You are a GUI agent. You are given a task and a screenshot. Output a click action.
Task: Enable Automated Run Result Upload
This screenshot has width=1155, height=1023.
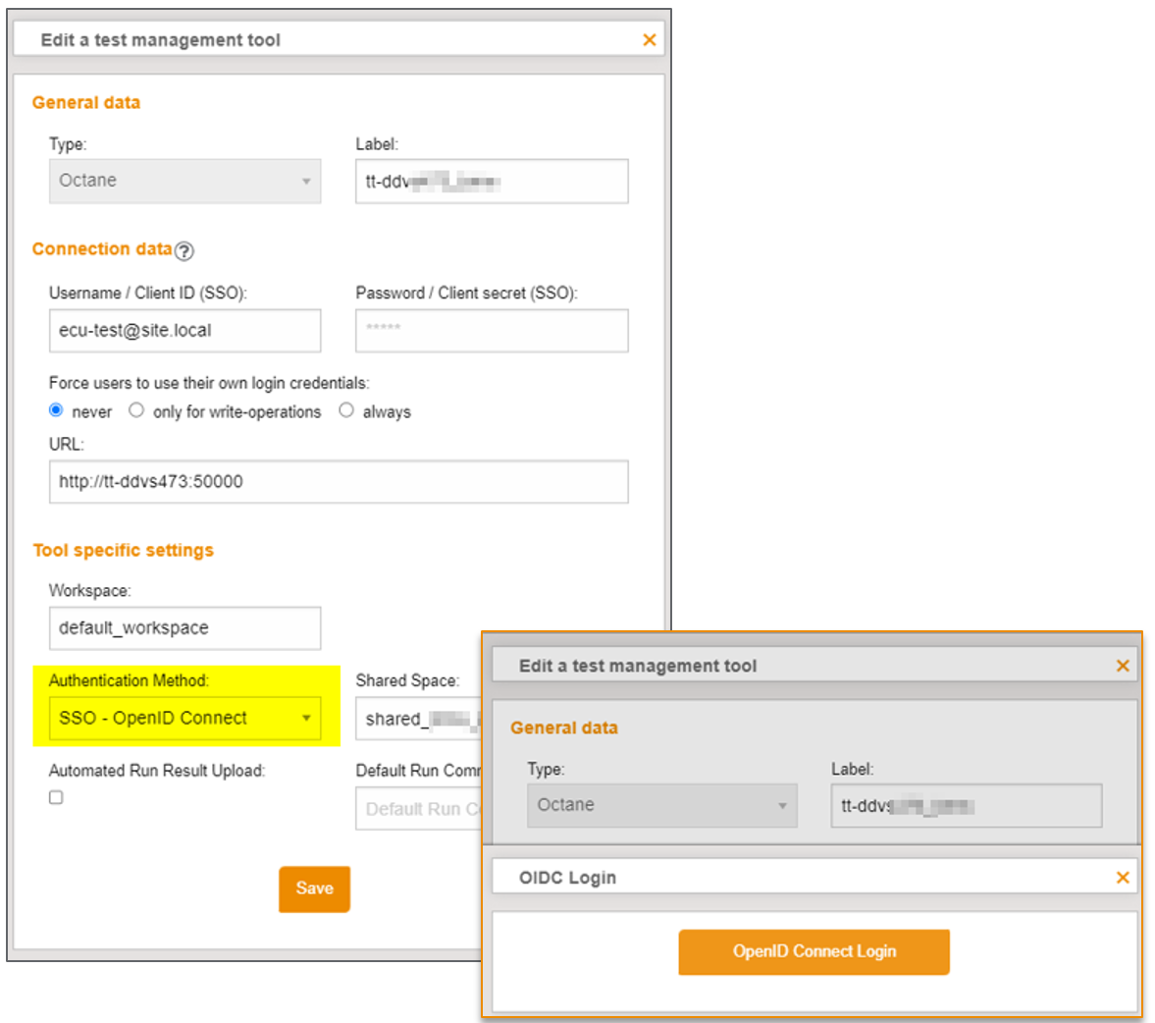56,797
